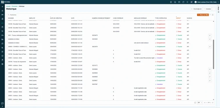This screenshot has width=220, height=108.
Task: Click the info icon near pagination
Action: click(195, 103)
